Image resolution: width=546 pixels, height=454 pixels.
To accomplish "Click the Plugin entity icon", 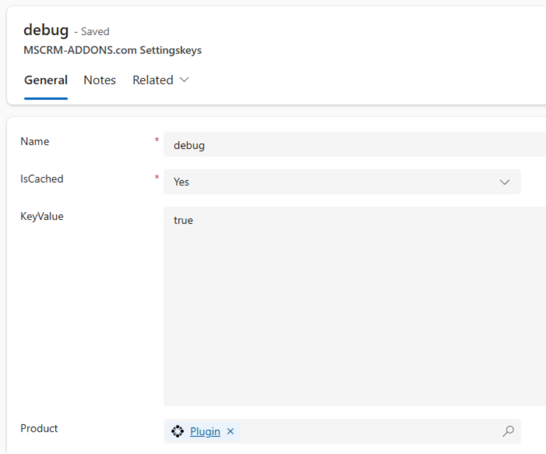I will pyautogui.click(x=178, y=431).
